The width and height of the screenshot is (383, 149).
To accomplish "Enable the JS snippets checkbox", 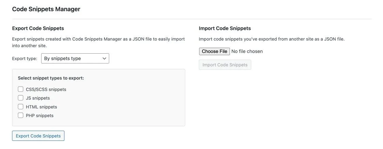I will pos(21,98).
